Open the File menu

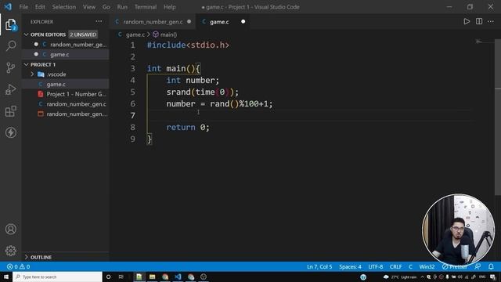[23, 7]
